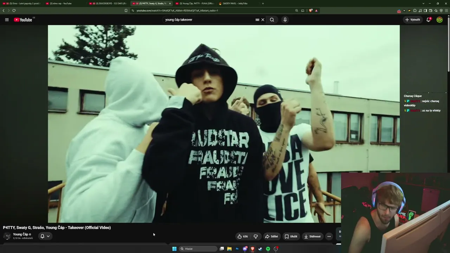Screen dimensions: 450x253
Task: Open the YouTube account avatar menu
Action: [439, 20]
